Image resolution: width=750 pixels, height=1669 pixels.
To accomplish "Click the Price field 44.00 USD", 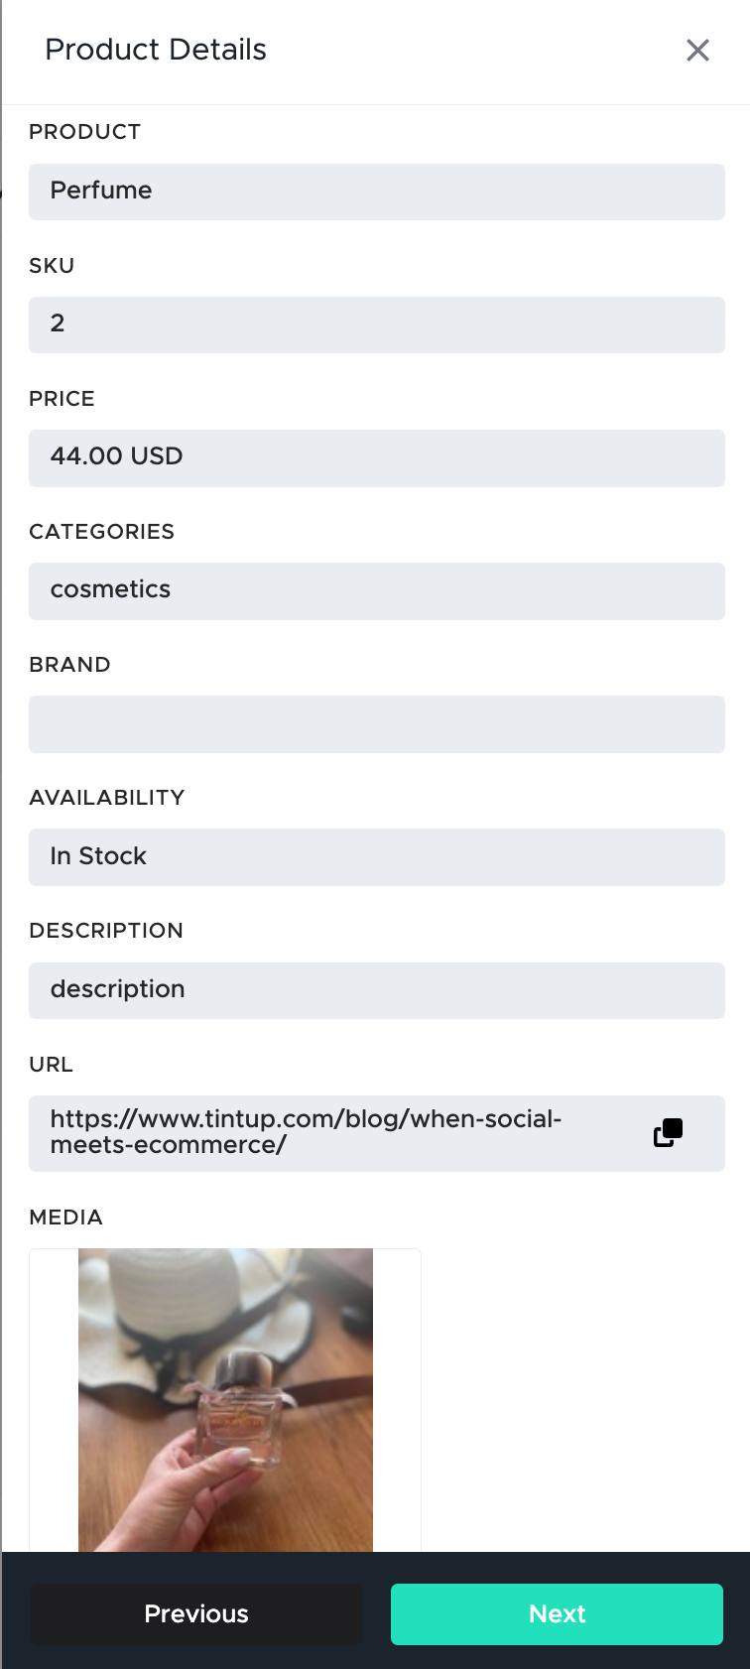I will 377,457.
